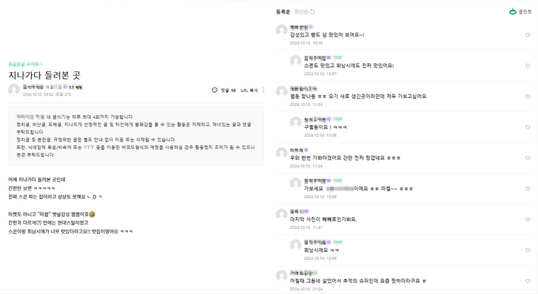The height and width of the screenshot is (294, 538).
Task: Like the '휘낭시에요 ㅋㅋ' reply
Action: 528,250
